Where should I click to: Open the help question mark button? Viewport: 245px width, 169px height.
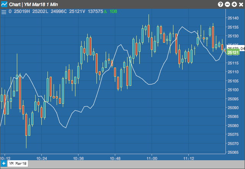[x=220, y=4]
